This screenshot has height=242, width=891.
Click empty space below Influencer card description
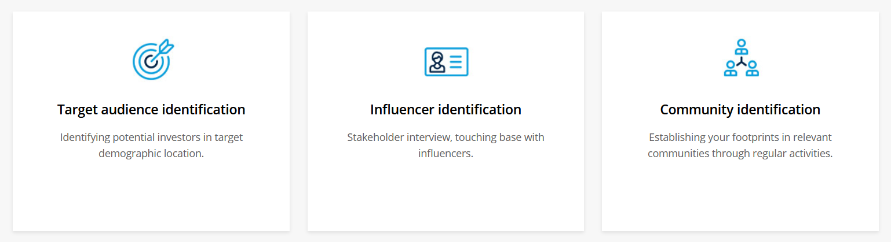click(x=445, y=196)
